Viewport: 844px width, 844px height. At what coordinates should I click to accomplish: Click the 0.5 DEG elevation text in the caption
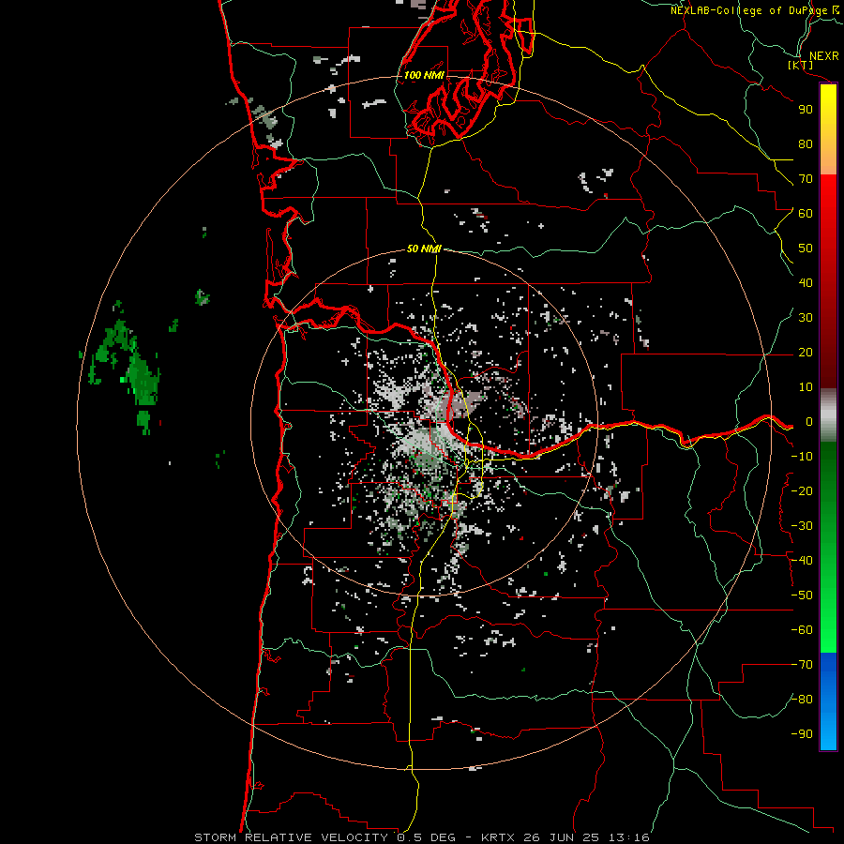tap(426, 837)
